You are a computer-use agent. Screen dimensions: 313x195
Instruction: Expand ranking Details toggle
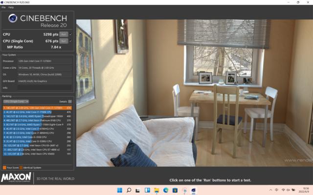coord(70,101)
